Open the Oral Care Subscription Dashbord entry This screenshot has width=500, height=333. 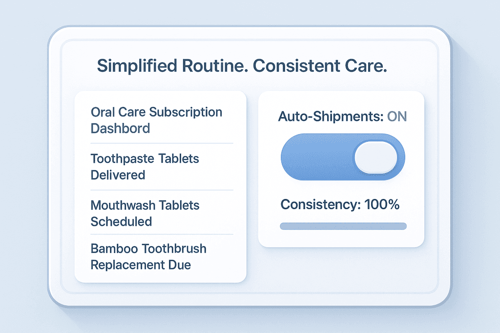click(156, 120)
